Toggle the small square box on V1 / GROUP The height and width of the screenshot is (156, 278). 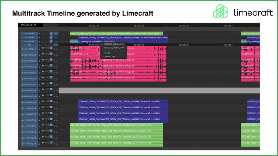tap(56, 41)
